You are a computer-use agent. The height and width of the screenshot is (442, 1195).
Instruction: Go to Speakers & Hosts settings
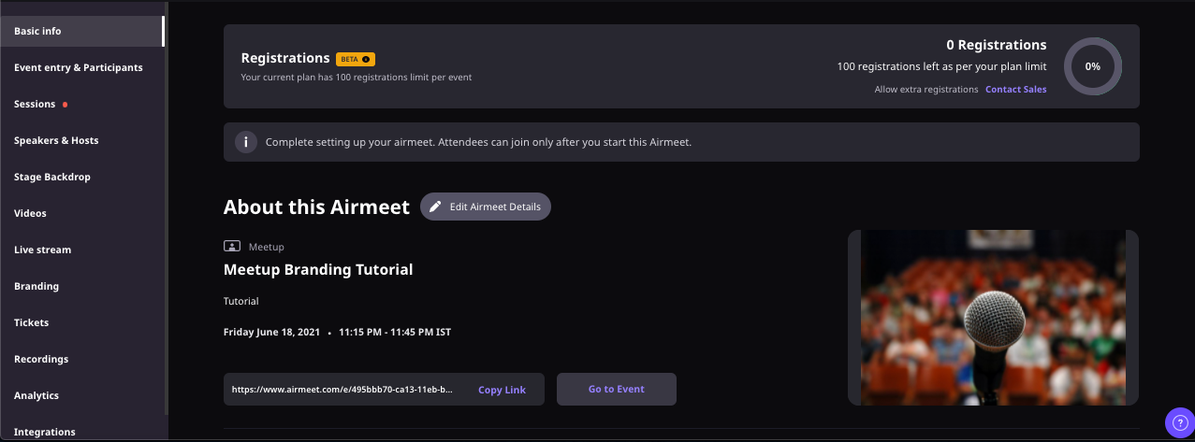pyautogui.click(x=56, y=140)
